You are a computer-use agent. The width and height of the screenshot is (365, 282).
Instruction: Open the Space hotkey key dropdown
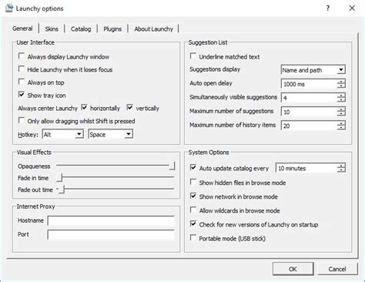click(x=129, y=134)
